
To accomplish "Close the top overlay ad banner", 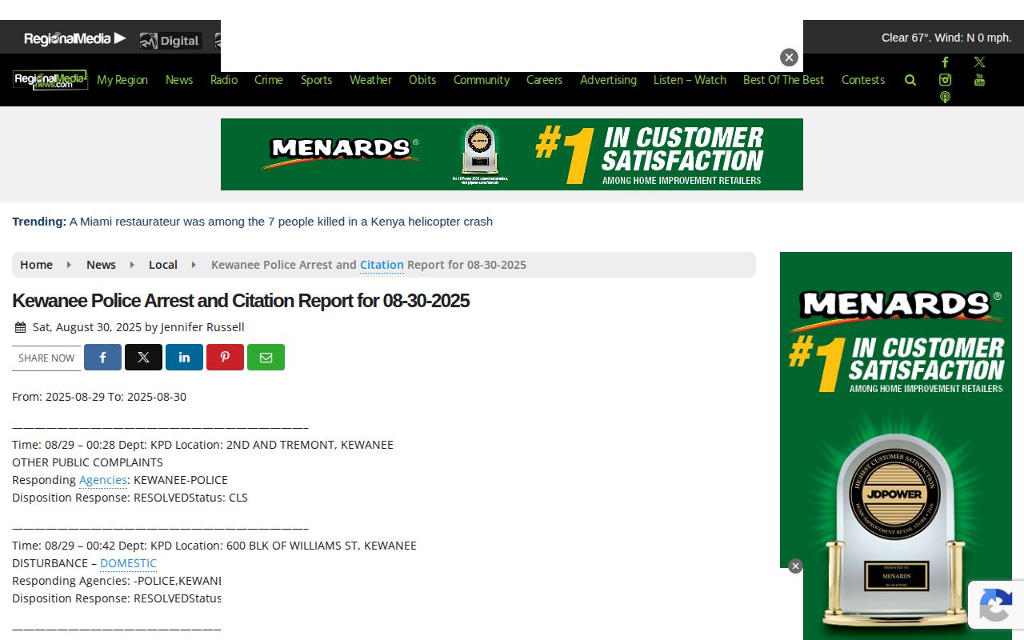I will (789, 58).
